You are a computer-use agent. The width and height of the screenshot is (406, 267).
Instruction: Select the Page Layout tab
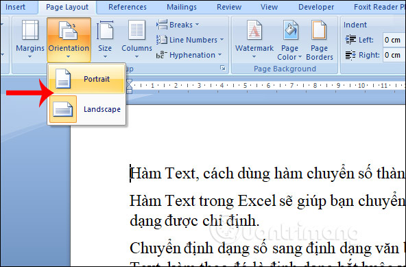(x=67, y=7)
